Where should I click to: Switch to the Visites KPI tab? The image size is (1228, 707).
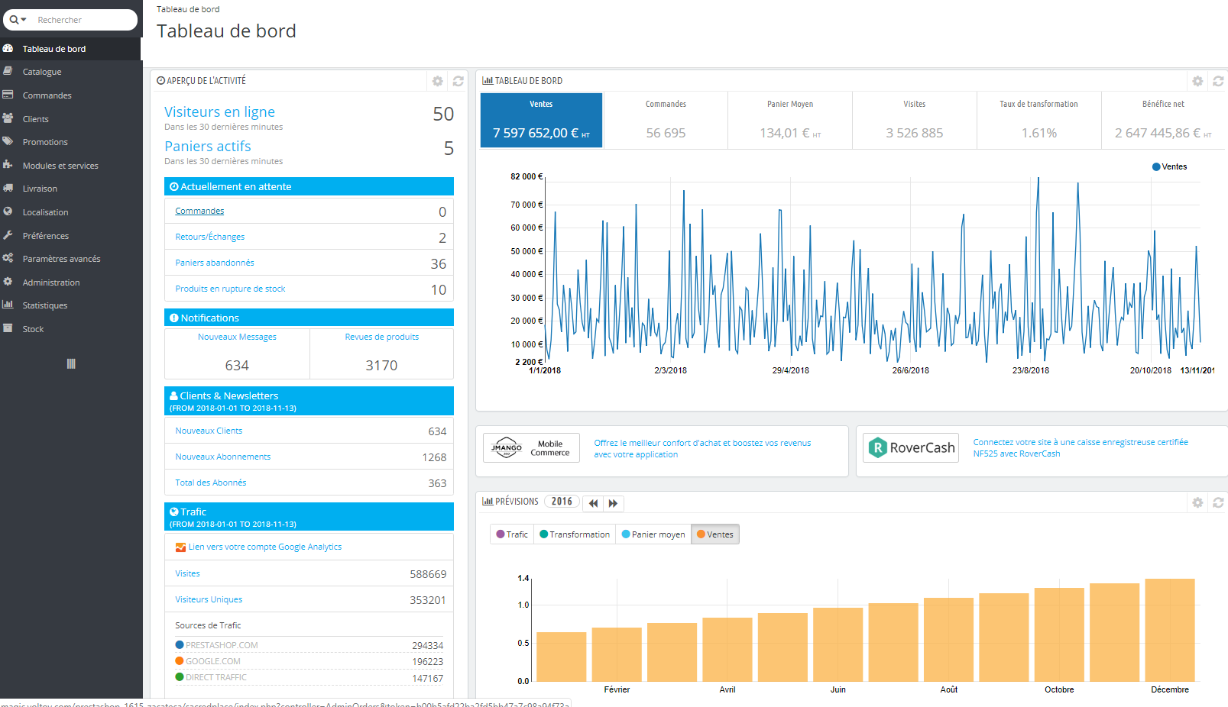[x=914, y=120]
